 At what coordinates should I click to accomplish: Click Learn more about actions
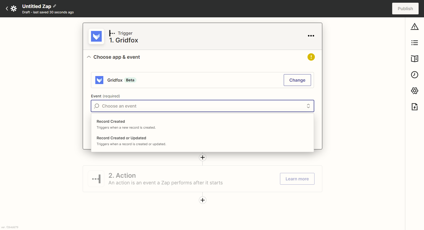tap(297, 179)
